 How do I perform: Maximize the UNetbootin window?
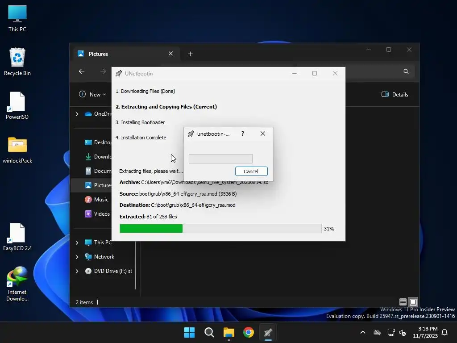(x=315, y=73)
